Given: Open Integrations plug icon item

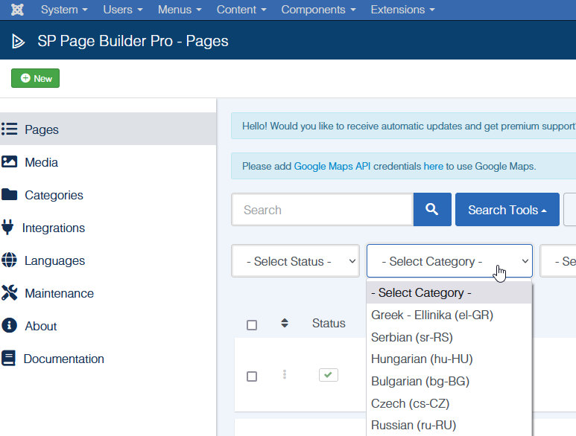Looking at the screenshot, I should [53, 228].
